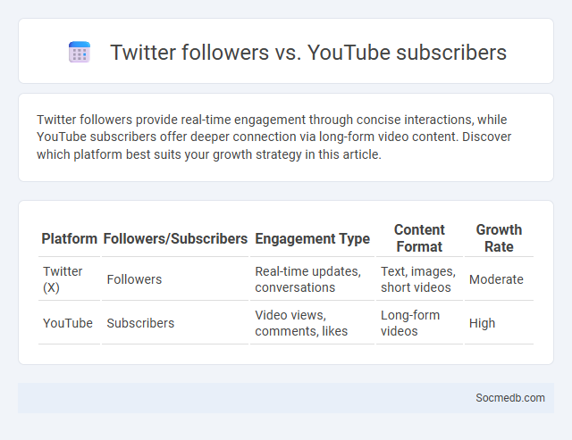Click the 'Platform' column header
This screenshot has height=440, width=572.
coord(70,238)
